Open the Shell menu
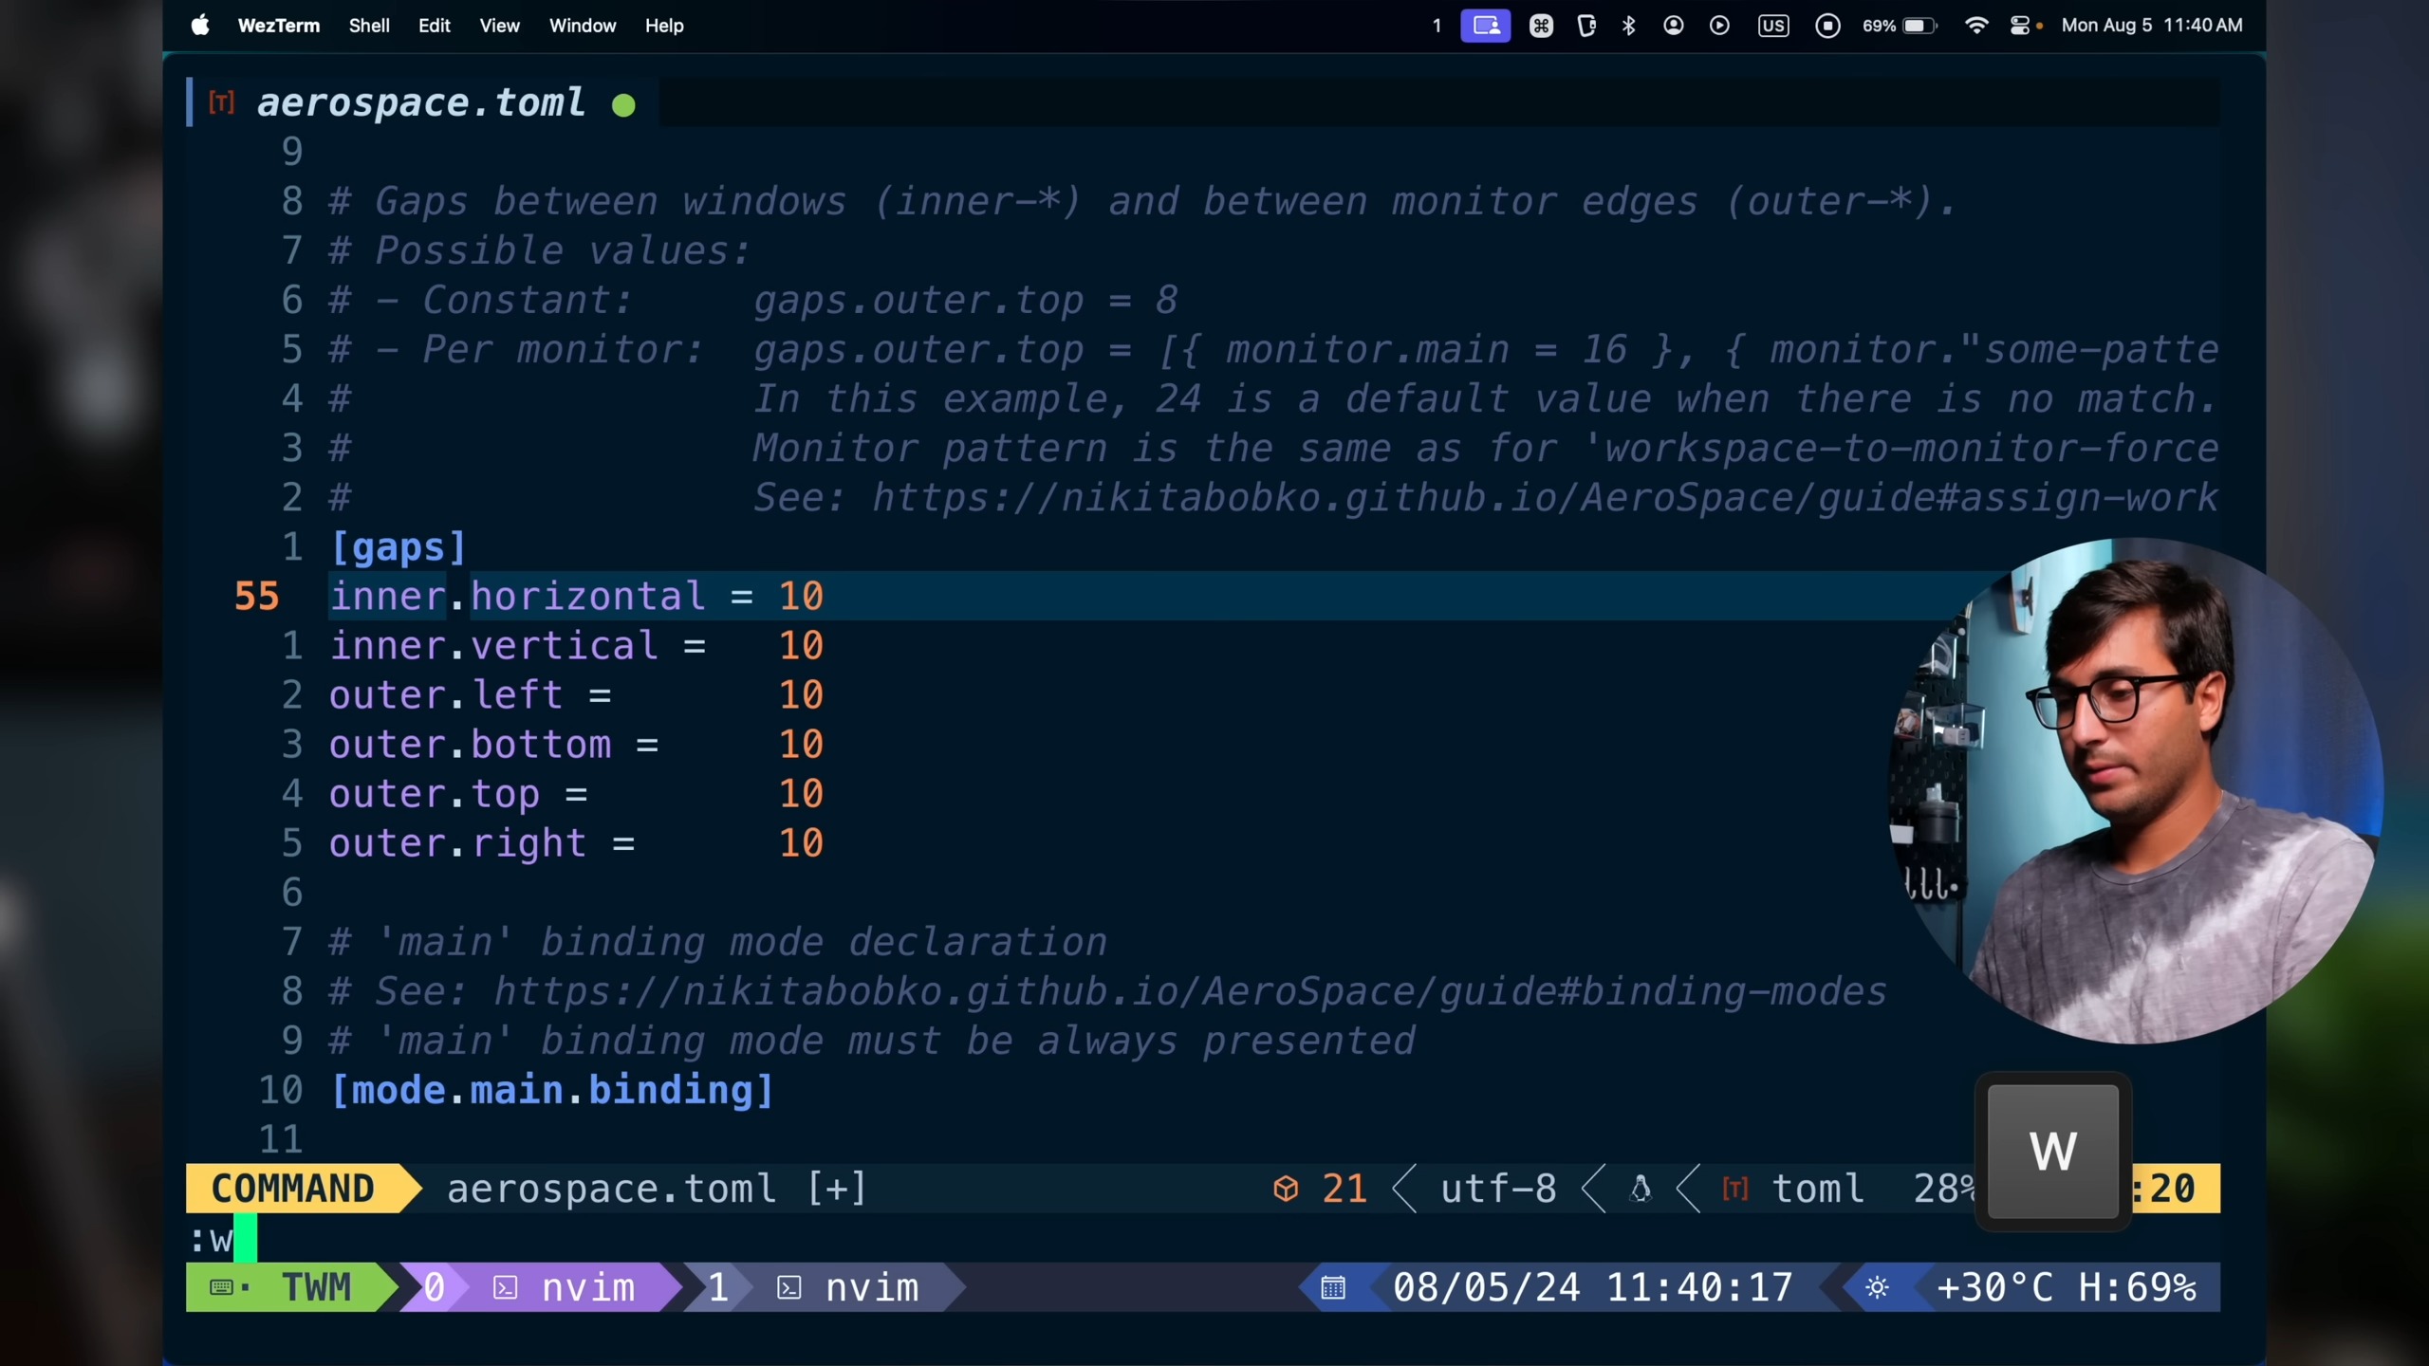 [x=368, y=26]
